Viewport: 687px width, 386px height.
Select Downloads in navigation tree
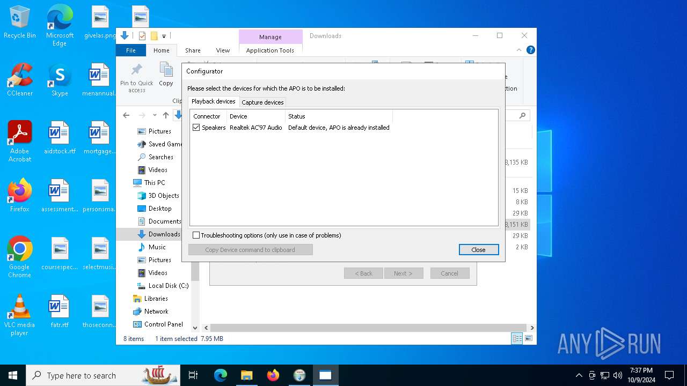tap(158, 234)
